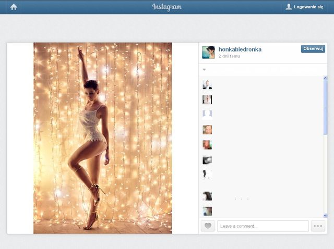Open the Logowanie się login link

click(308, 7)
